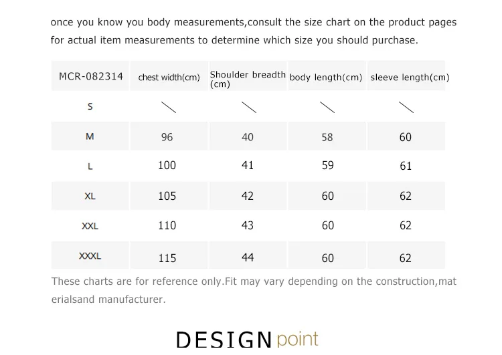Select chest width value 115 for XXXL
The height and width of the screenshot is (355, 502).
tap(167, 258)
